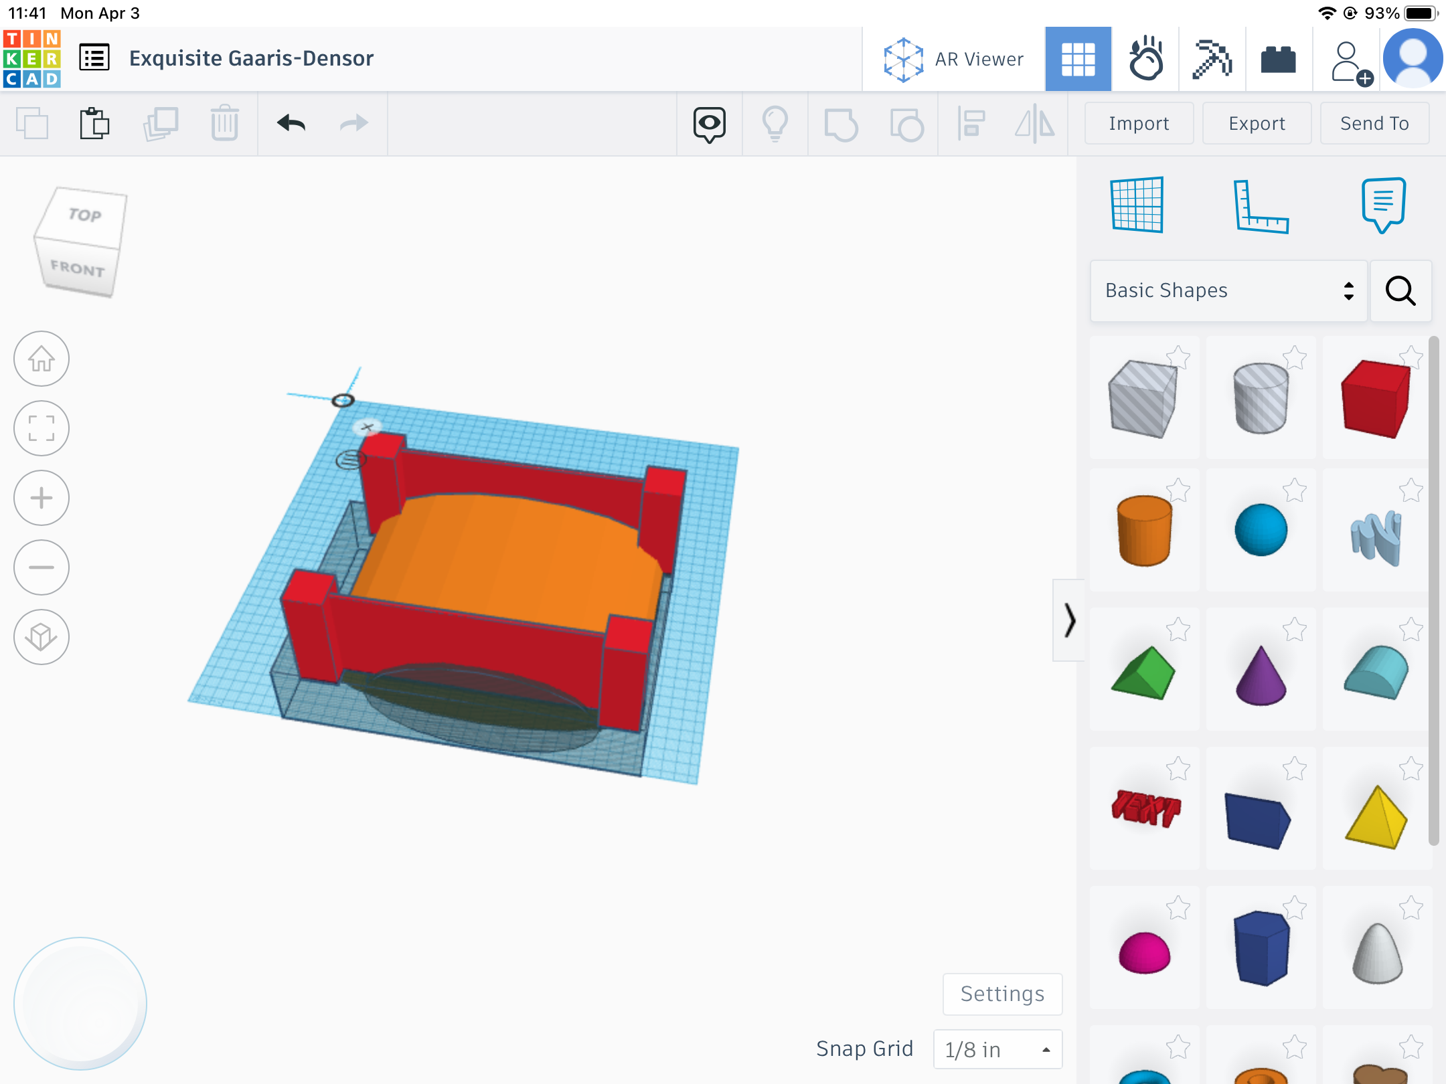Click the Undo arrow icon
This screenshot has height=1084, width=1446.
[x=291, y=124]
